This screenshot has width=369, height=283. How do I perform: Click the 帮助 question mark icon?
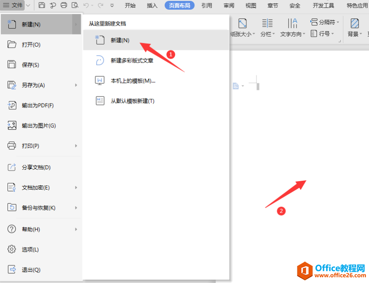11,229
